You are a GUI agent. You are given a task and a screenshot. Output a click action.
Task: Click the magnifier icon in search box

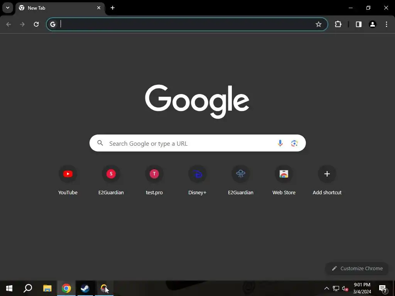point(100,143)
